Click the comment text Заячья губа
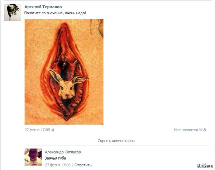 tap(56, 158)
